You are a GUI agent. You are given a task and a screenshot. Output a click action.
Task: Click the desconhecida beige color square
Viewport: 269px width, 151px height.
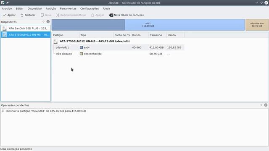(81, 54)
